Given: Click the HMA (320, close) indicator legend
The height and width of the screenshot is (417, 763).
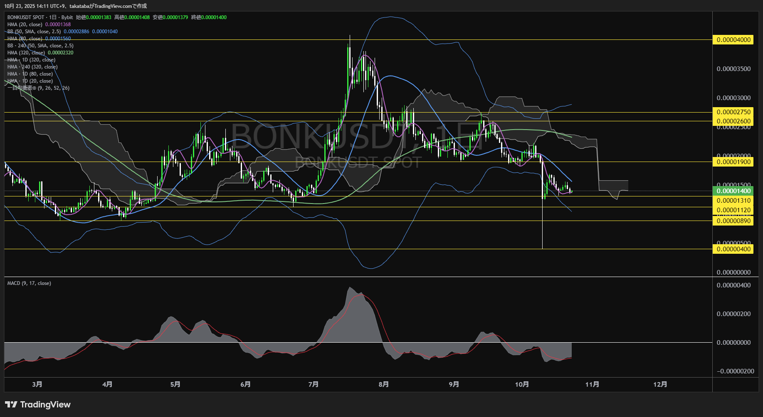Looking at the screenshot, I should click(x=26, y=53).
